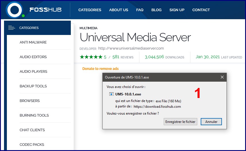Click the Universal Media Server title

[135, 37]
